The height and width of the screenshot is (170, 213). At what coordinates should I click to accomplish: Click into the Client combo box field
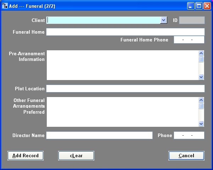pos(103,20)
